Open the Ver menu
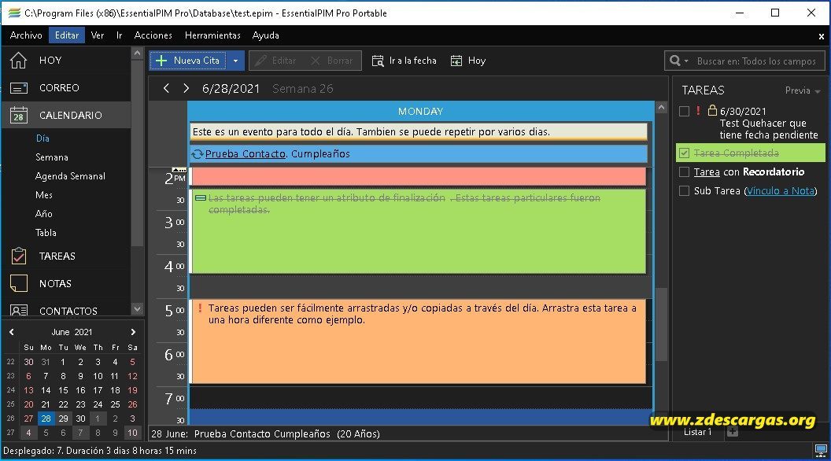The image size is (831, 461). pos(98,35)
